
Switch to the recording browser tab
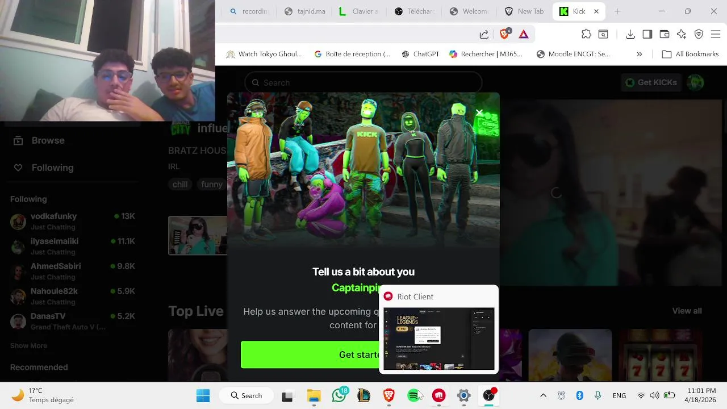249,11
